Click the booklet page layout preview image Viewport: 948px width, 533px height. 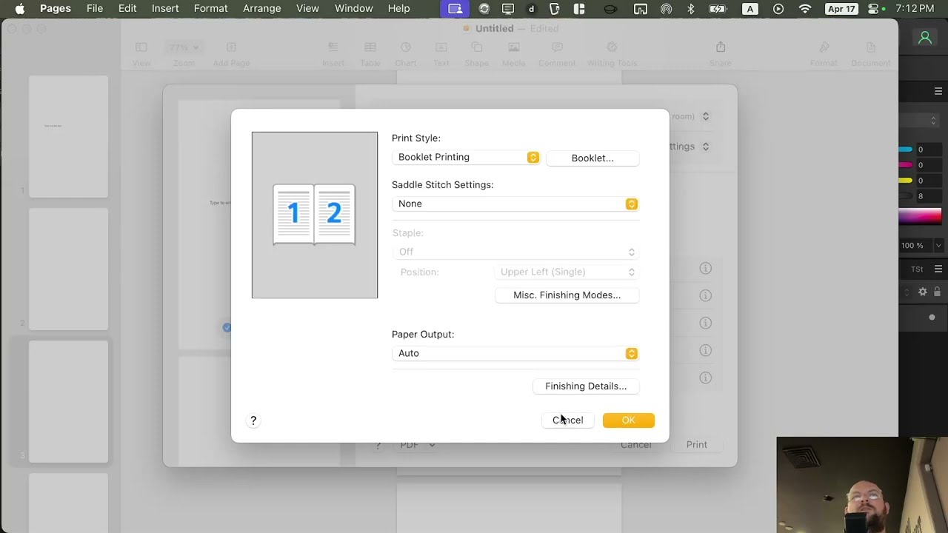pos(314,215)
